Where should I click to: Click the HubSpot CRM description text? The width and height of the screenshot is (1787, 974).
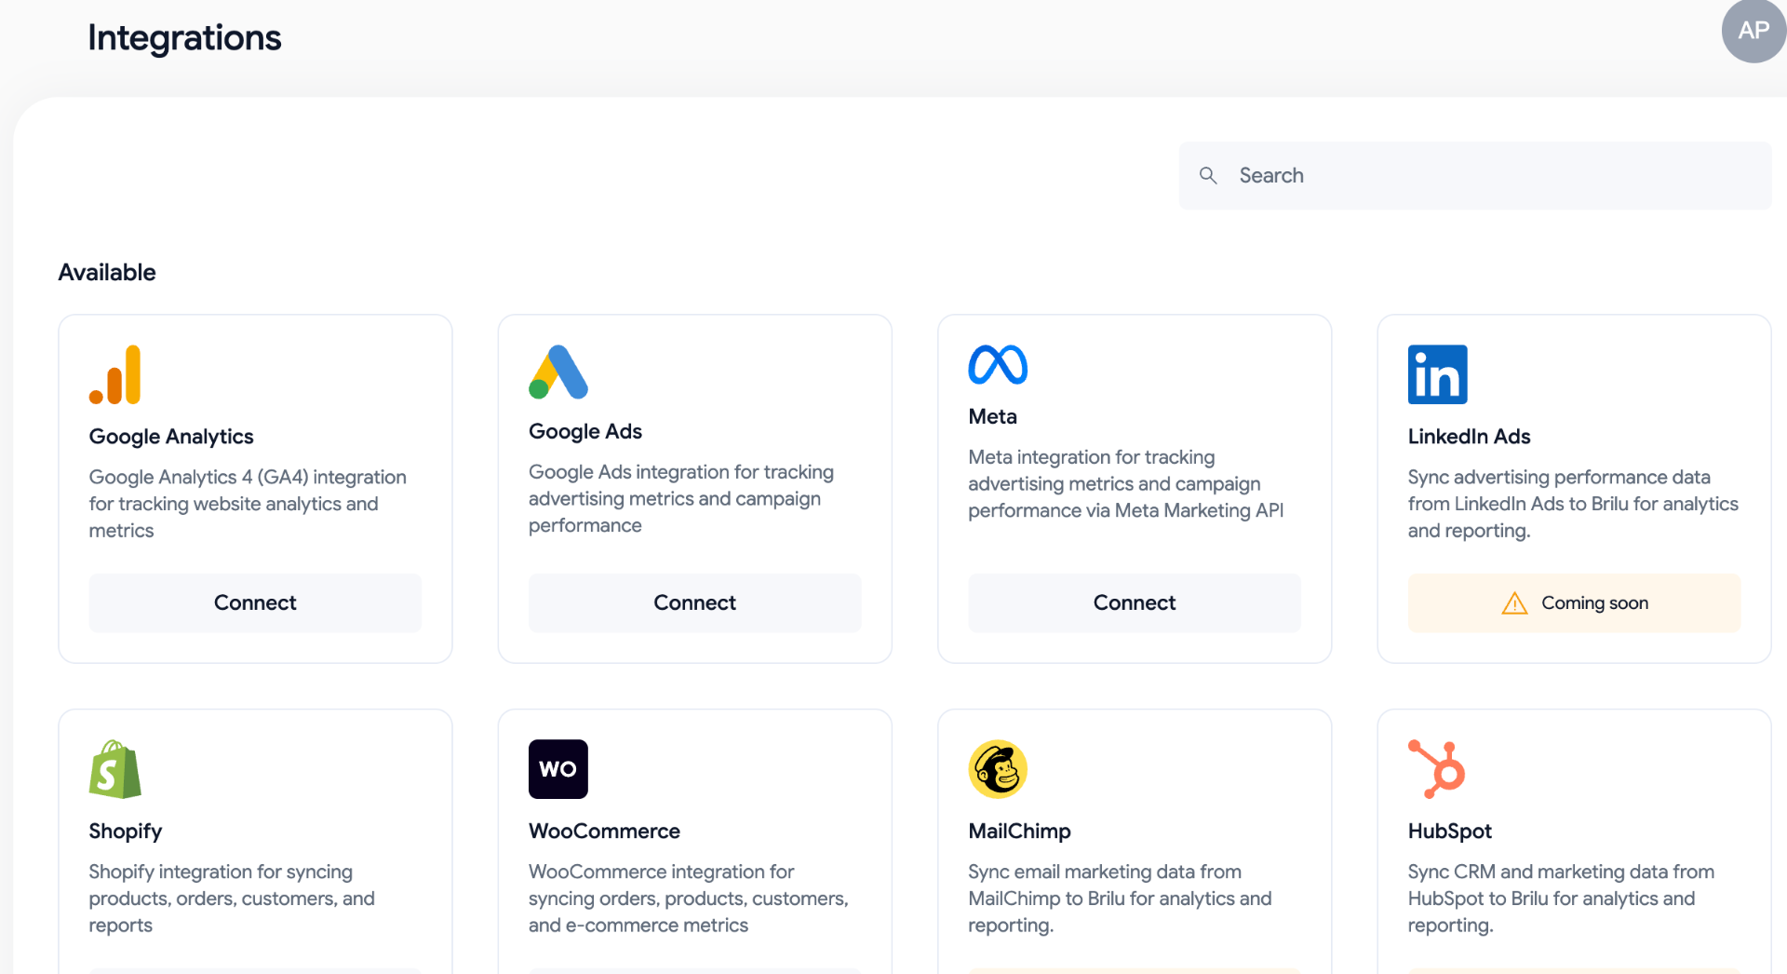click(1561, 899)
